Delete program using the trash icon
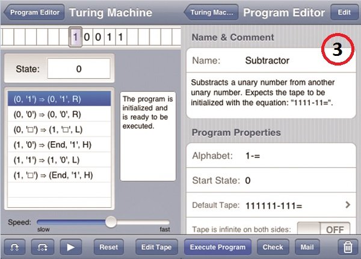The height and width of the screenshot is (259, 361). click(347, 247)
